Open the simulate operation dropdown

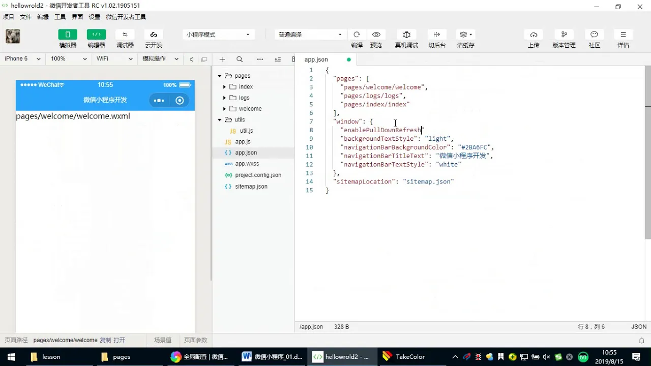tap(160, 59)
